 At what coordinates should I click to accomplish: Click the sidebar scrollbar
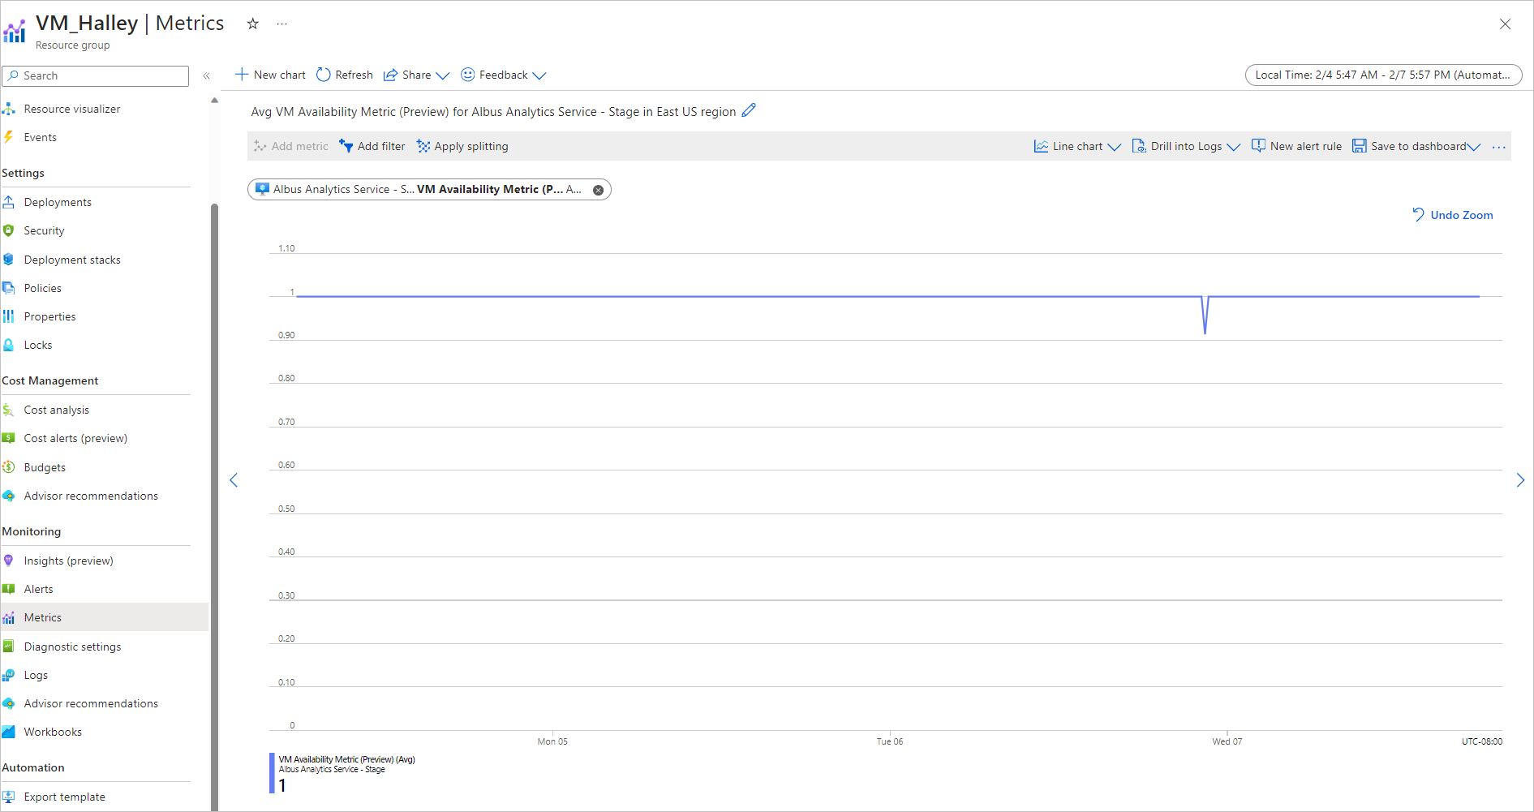[x=215, y=507]
